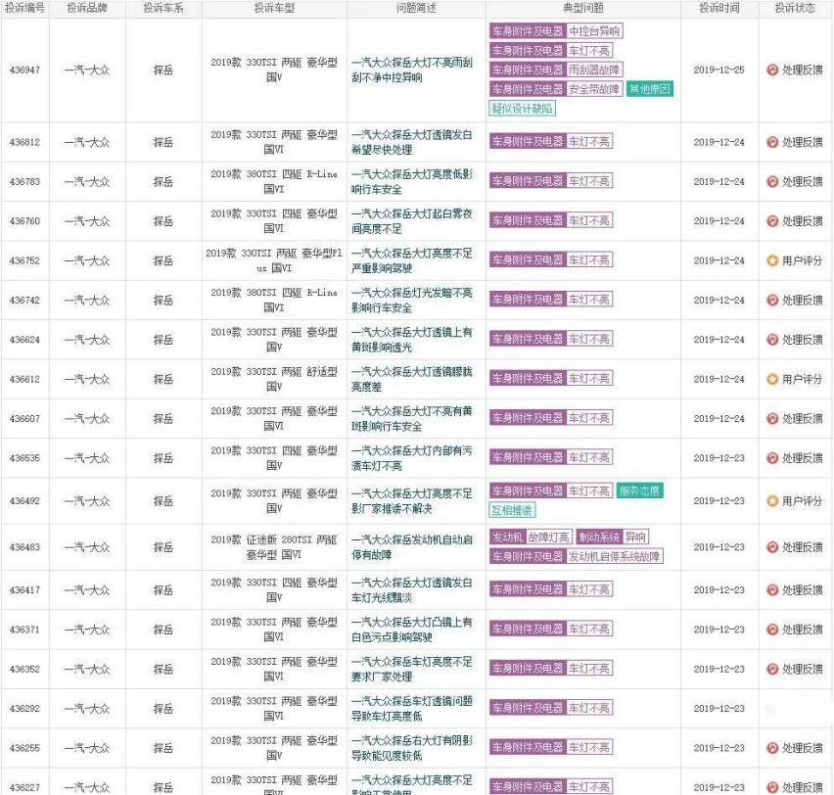
Task: Select the 问题简述 column header
Action: pos(416,8)
